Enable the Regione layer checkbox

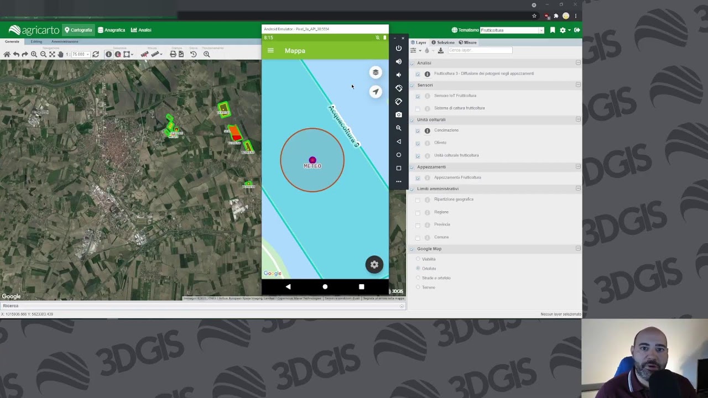click(418, 212)
